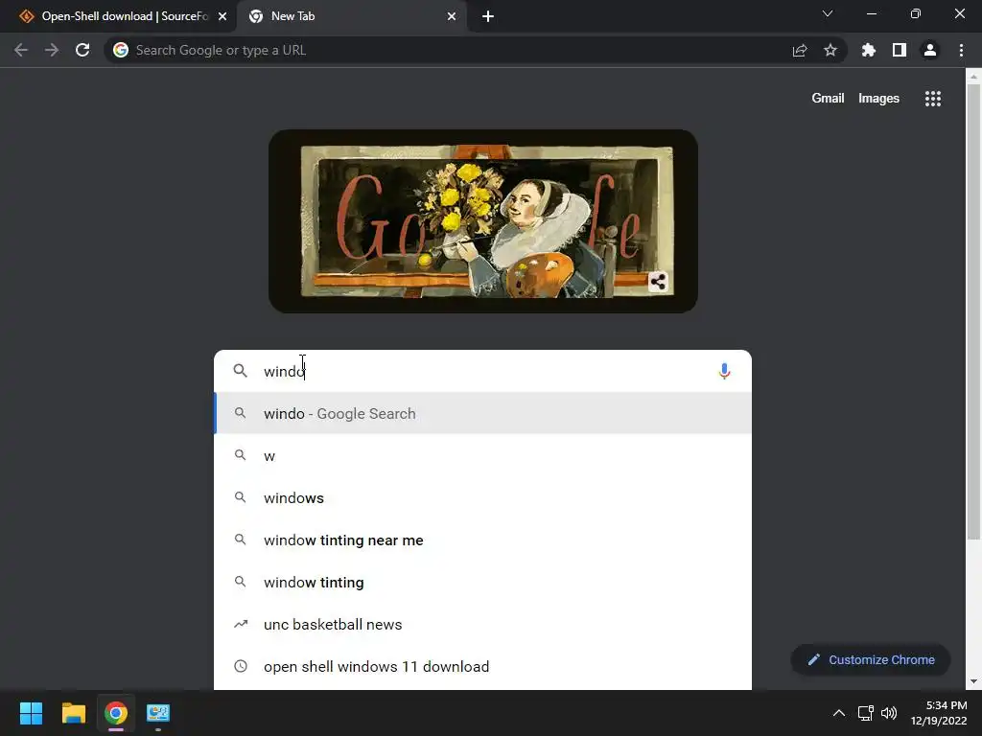982x736 pixels.
Task: Open the Google apps grid
Action: pos(933,99)
